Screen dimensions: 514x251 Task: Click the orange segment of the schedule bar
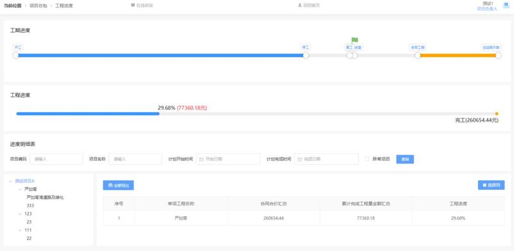tap(458, 55)
